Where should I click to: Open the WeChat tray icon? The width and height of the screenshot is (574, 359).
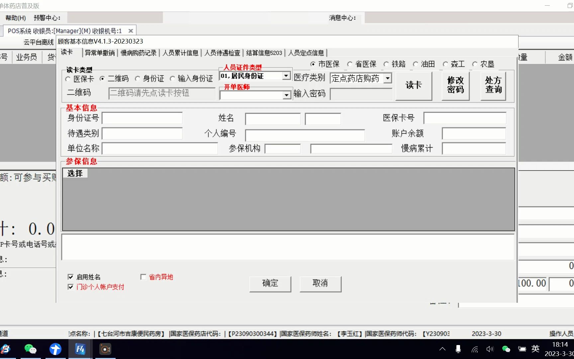point(506,349)
